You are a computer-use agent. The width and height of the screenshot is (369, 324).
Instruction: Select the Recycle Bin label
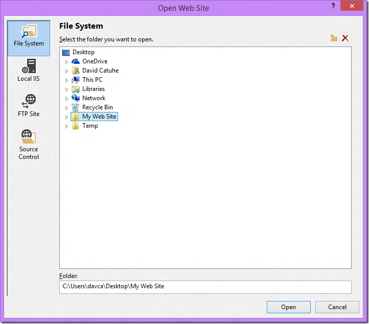[98, 107]
